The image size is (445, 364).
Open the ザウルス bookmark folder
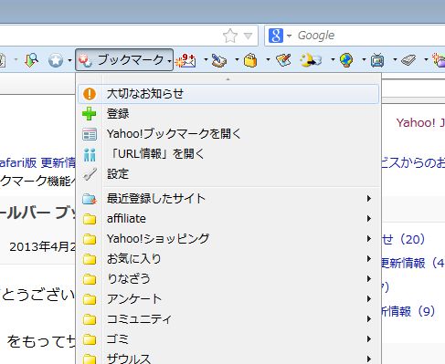click(x=228, y=358)
